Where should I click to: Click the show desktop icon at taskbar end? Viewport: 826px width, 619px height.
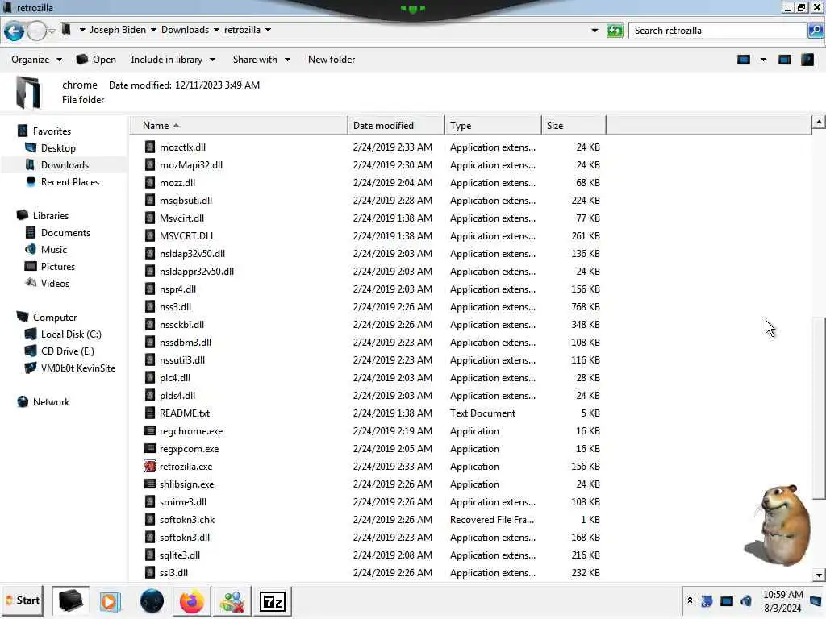(x=816, y=600)
